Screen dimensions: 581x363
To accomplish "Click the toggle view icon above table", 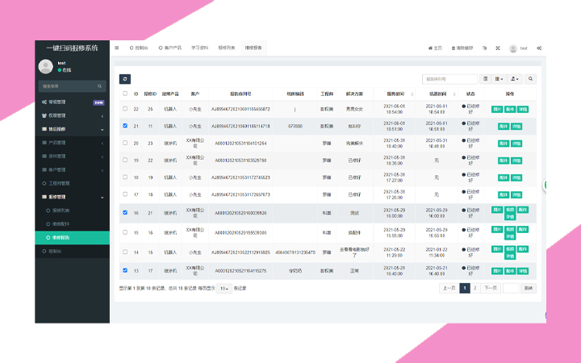I will coord(485,79).
